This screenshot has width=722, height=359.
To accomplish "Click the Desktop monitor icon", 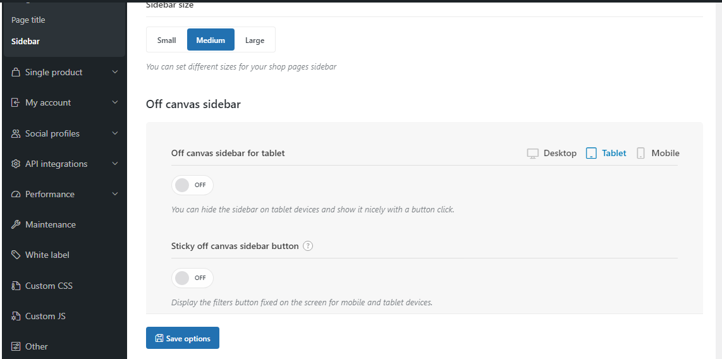I will (x=533, y=153).
